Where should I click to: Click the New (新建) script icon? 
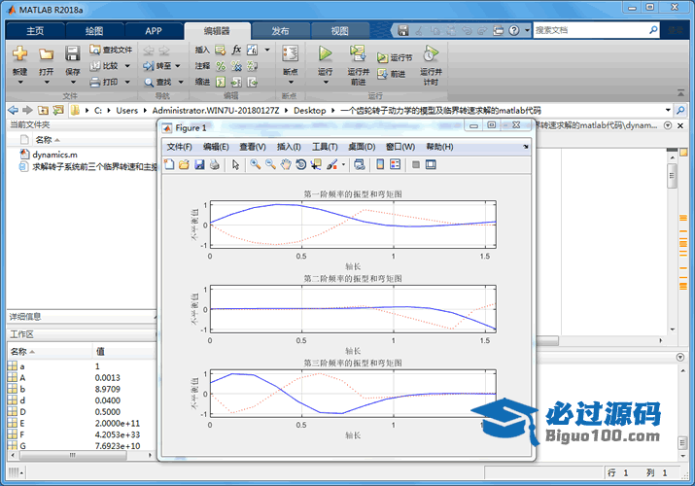20,54
